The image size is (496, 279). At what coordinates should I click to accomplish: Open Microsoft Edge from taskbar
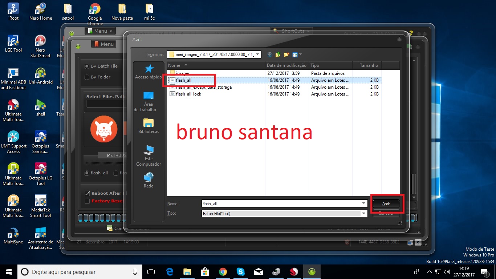[x=170, y=272]
